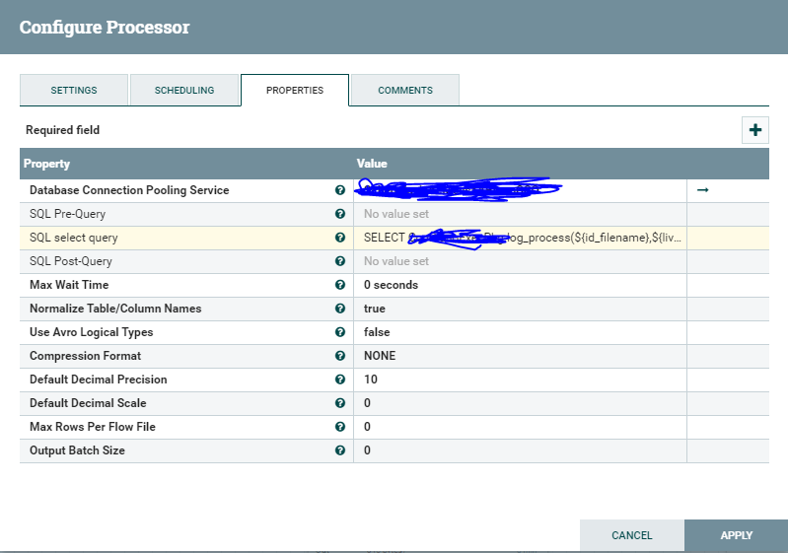Edit the SQL select query value
788x553 pixels.
520,238
